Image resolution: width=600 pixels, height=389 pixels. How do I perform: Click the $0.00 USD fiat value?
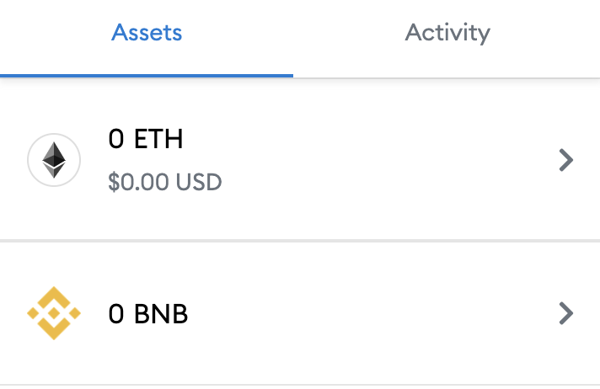(x=165, y=182)
